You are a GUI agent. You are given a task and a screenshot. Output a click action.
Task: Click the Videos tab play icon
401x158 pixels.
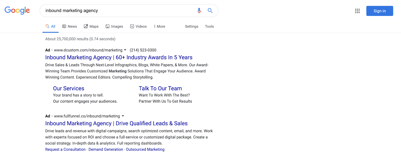(132, 26)
